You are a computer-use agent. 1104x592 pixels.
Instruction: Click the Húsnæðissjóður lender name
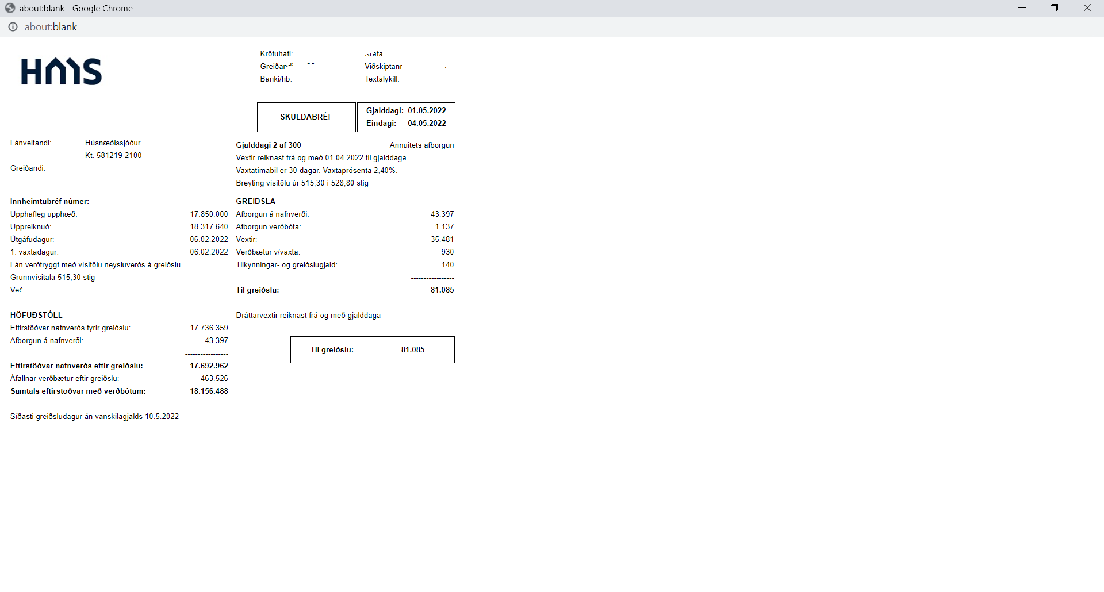tap(113, 143)
